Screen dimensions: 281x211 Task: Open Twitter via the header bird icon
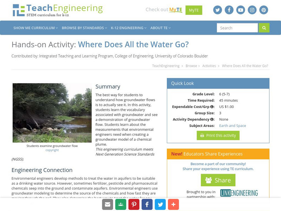[x=217, y=10]
